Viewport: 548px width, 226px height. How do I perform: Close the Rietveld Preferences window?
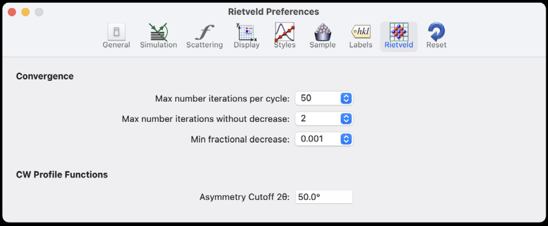click(12, 12)
